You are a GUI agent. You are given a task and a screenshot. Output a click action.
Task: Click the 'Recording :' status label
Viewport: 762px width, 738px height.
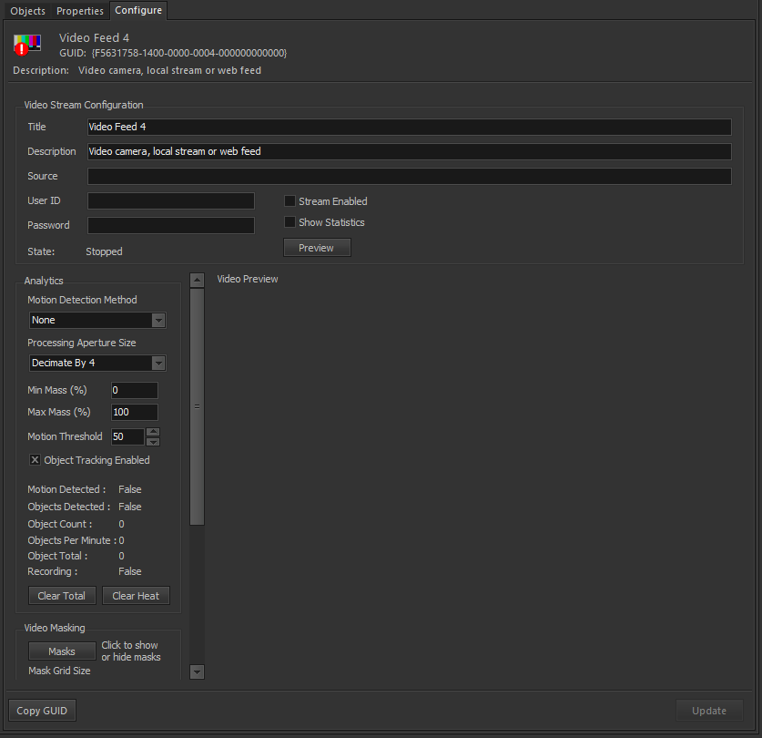(53, 571)
